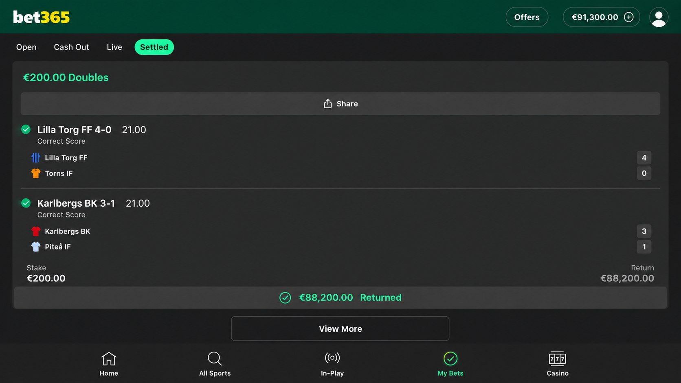681x383 pixels.
Task: Click the score 0 for Torns IF
Action: (x=644, y=173)
